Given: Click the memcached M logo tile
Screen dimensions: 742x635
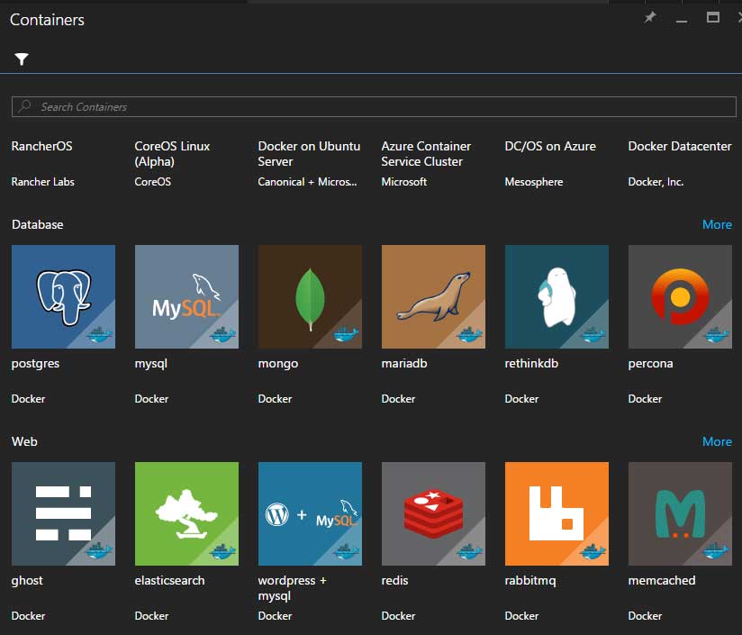Looking at the screenshot, I should point(680,513).
